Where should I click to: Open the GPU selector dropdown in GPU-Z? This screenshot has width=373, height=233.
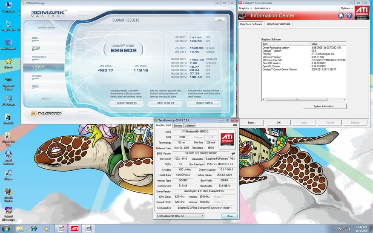point(180,216)
